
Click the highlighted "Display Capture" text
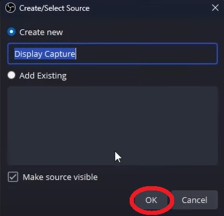tap(44, 54)
